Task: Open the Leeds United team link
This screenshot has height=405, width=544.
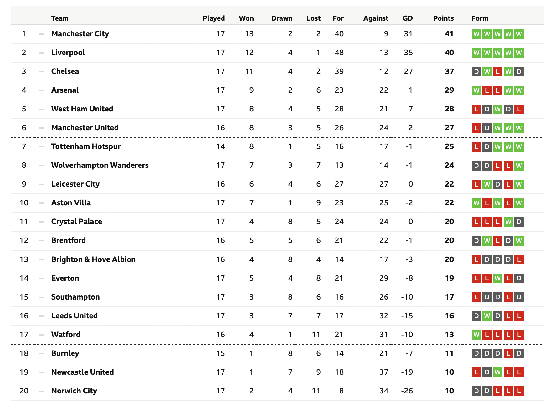Action: click(74, 316)
